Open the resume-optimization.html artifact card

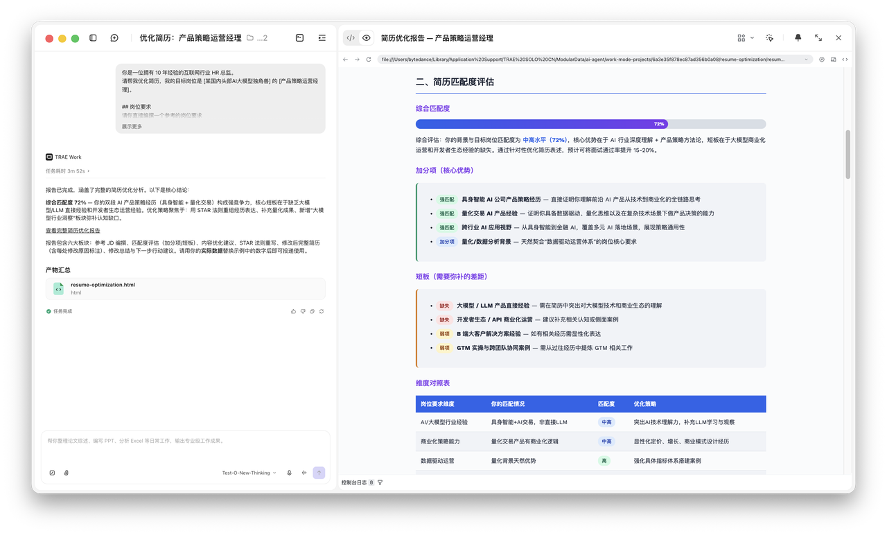186,288
